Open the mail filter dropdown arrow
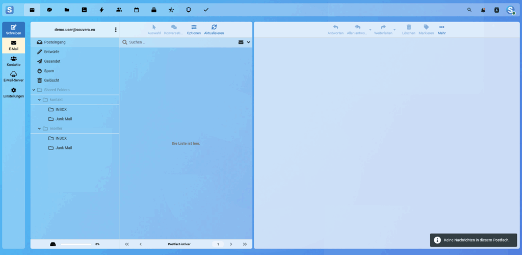Image resolution: width=522 pixels, height=255 pixels. click(x=248, y=42)
